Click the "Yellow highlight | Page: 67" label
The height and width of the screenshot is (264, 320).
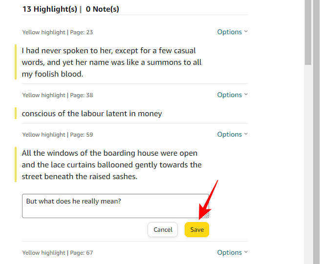[x=58, y=253]
